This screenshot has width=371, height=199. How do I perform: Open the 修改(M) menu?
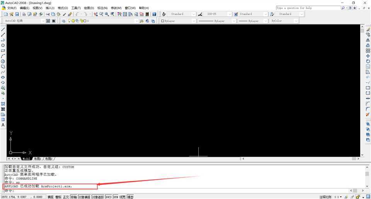[x=116, y=8]
